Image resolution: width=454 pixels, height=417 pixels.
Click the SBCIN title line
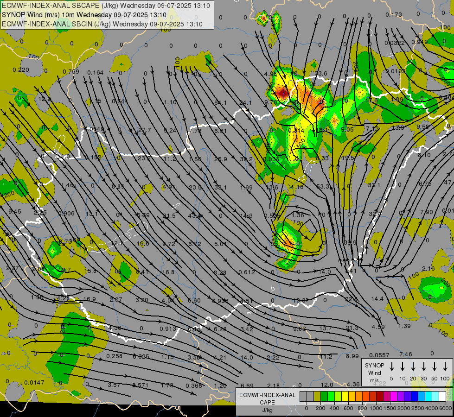click(x=102, y=24)
